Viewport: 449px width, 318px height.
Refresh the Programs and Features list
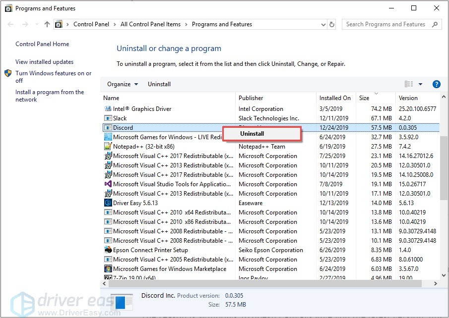332,24
